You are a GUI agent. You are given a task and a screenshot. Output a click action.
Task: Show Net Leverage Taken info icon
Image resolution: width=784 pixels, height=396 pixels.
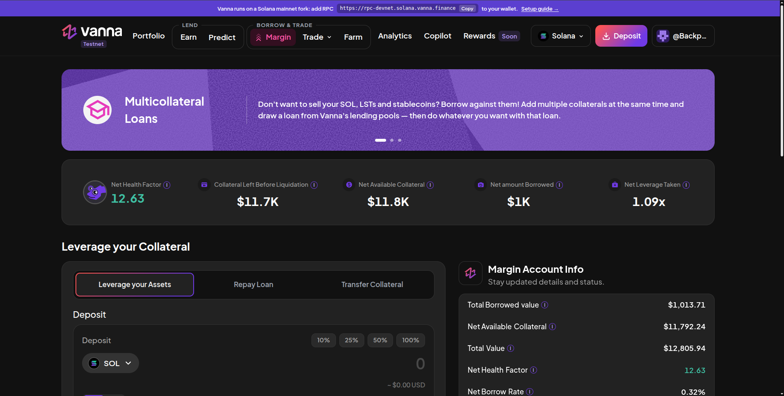(686, 185)
